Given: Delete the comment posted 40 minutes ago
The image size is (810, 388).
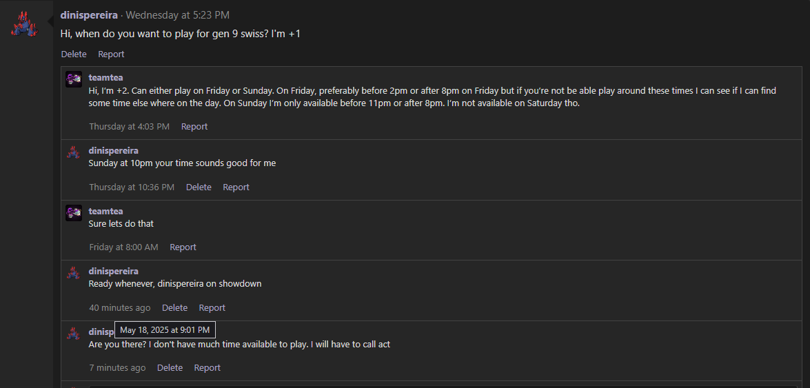Looking at the screenshot, I should [x=174, y=307].
